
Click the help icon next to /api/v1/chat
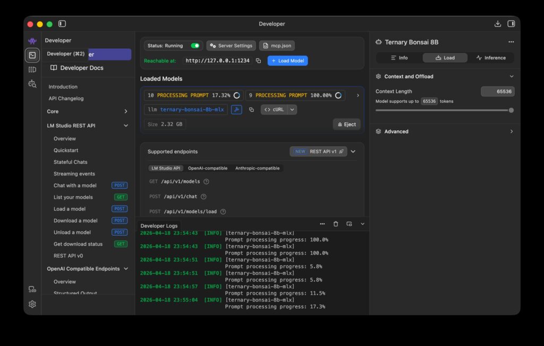tap(203, 197)
